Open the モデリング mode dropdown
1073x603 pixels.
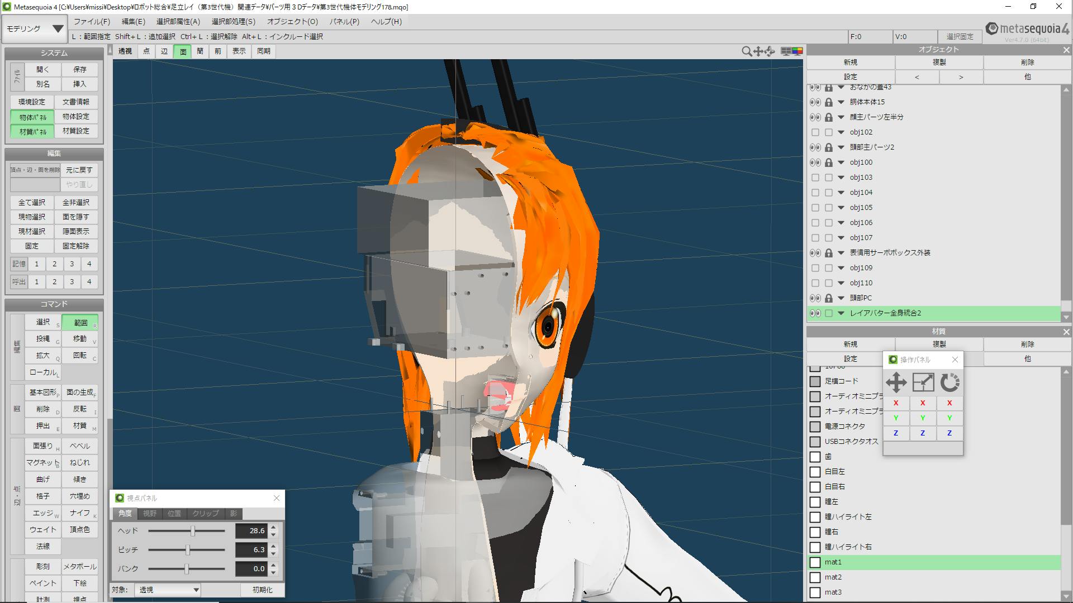tap(35, 29)
